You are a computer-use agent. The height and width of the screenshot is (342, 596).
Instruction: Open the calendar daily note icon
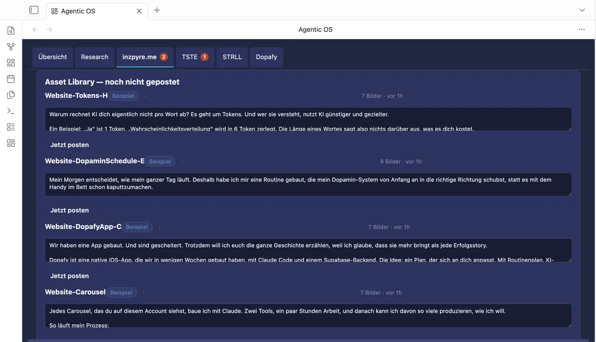[11, 79]
